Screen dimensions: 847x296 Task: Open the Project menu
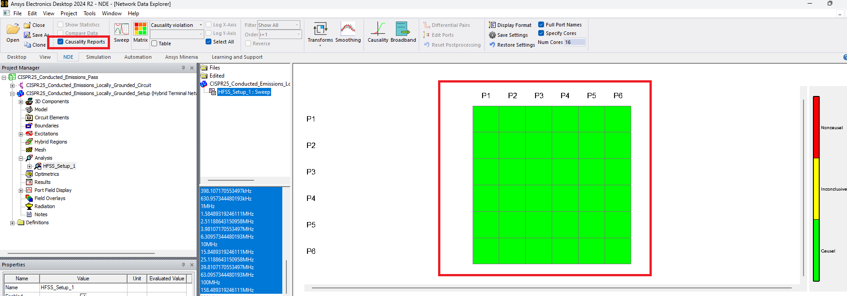coord(69,13)
